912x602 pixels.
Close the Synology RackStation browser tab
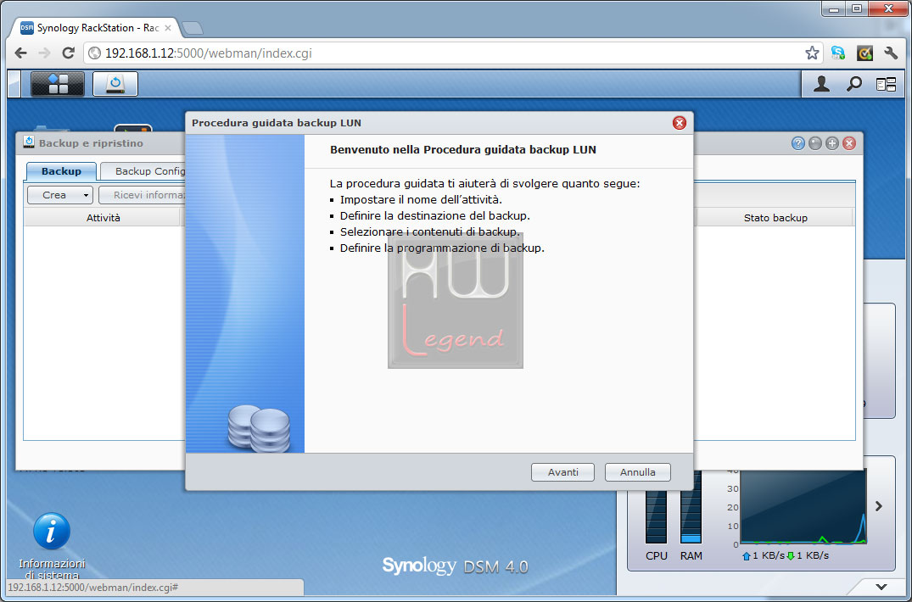(x=167, y=28)
